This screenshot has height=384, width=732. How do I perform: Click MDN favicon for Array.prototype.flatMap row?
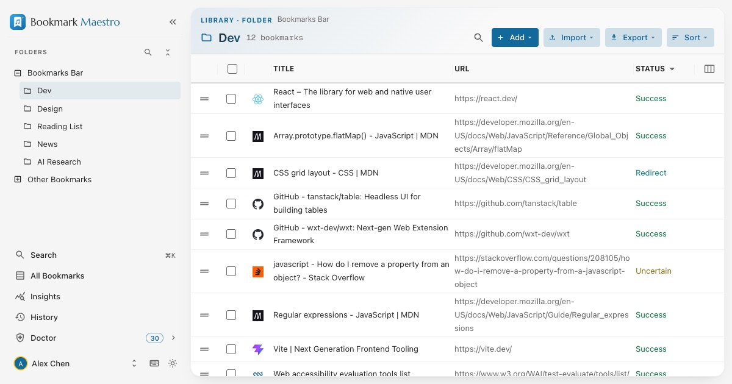pos(258,136)
